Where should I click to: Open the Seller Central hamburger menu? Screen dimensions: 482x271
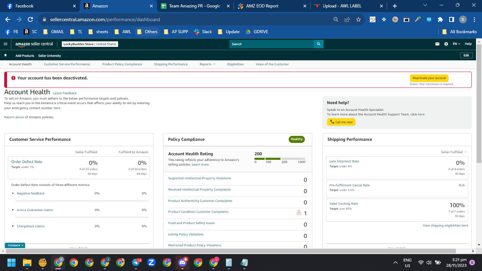pos(5,44)
